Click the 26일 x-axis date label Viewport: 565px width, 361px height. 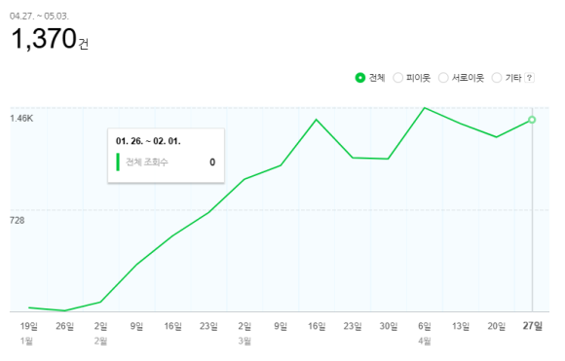pos(65,326)
